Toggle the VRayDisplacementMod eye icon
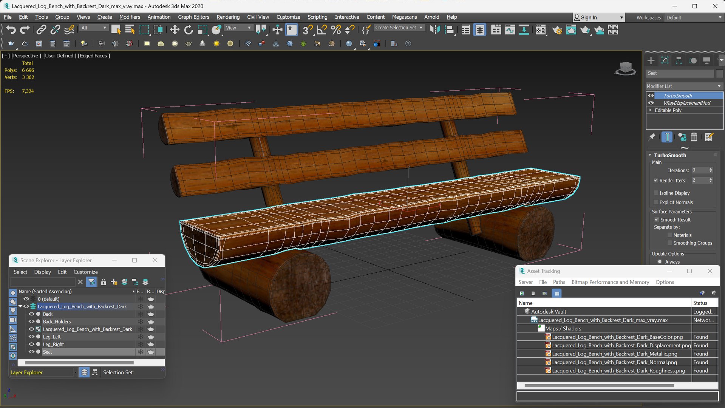The height and width of the screenshot is (408, 725). [651, 103]
